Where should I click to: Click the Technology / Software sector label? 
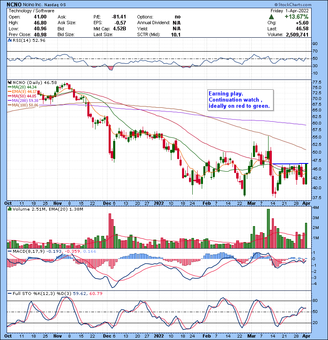pyautogui.click(x=32, y=11)
